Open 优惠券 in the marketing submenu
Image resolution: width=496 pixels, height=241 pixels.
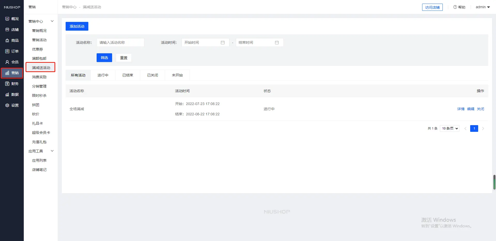(37, 49)
